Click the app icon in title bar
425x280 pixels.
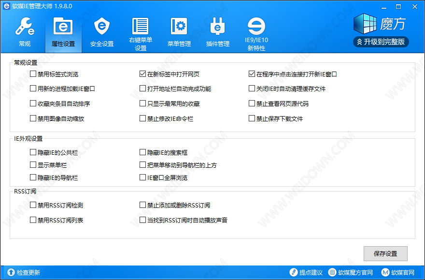[6, 6]
